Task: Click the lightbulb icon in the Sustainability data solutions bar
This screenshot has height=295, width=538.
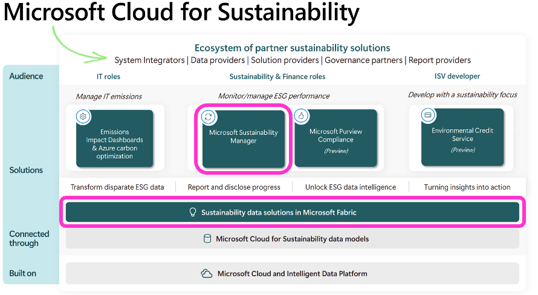Action: click(x=193, y=212)
